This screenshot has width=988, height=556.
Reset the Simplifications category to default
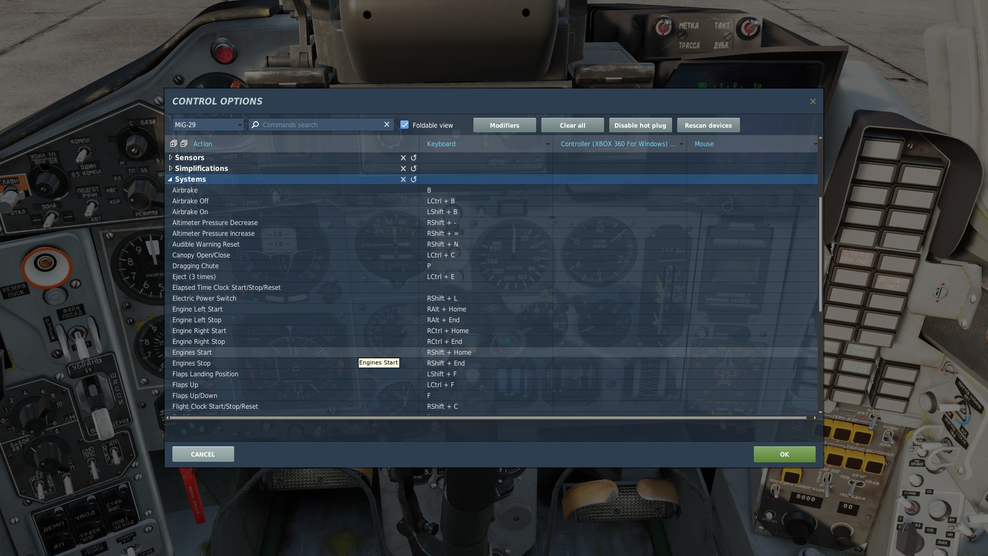414,169
